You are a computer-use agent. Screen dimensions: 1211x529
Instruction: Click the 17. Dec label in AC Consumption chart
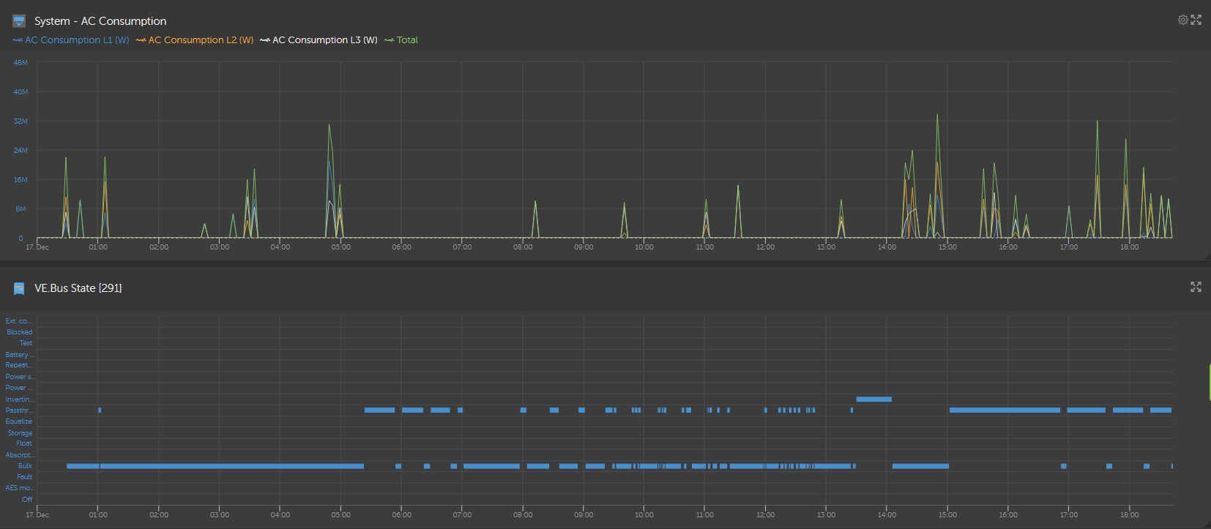[37, 247]
